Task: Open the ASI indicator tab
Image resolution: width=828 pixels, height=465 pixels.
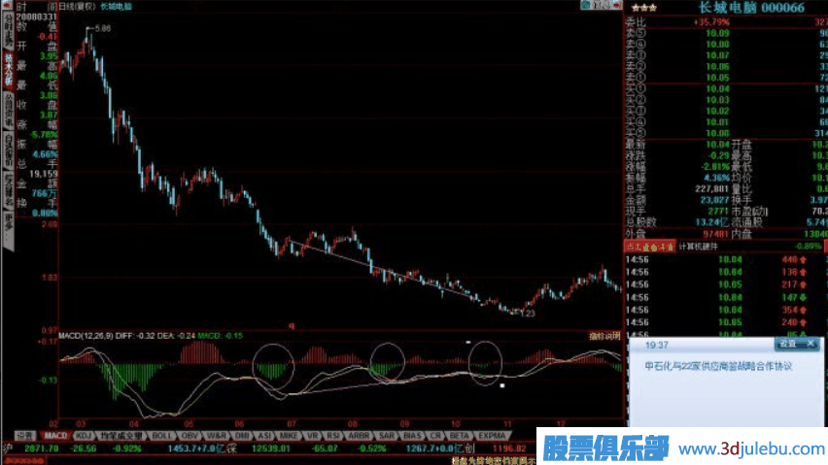Action: pos(264,436)
